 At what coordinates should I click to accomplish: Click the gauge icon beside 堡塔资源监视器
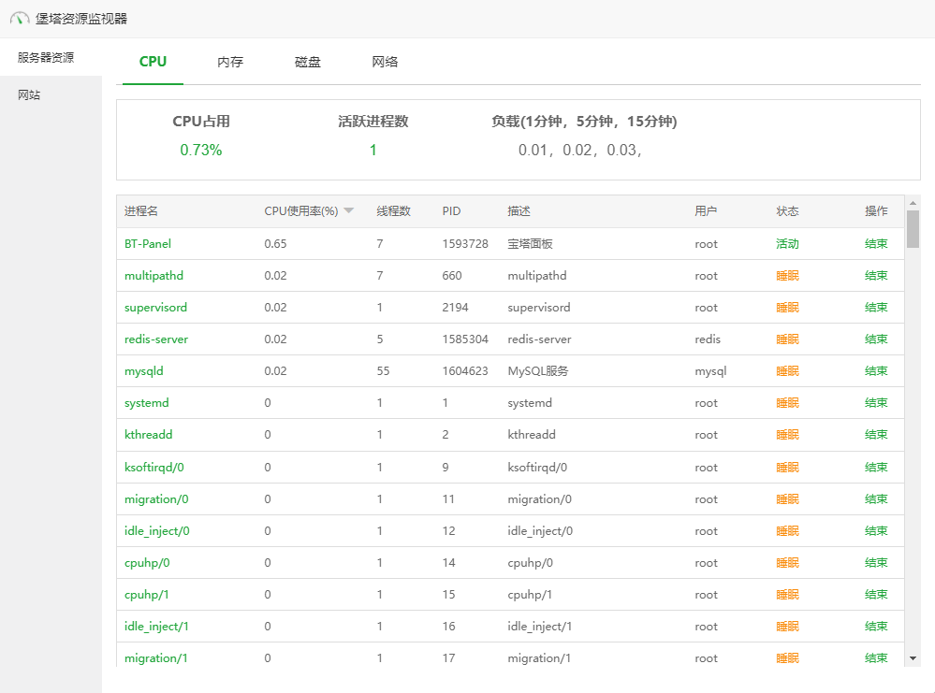click(20, 19)
